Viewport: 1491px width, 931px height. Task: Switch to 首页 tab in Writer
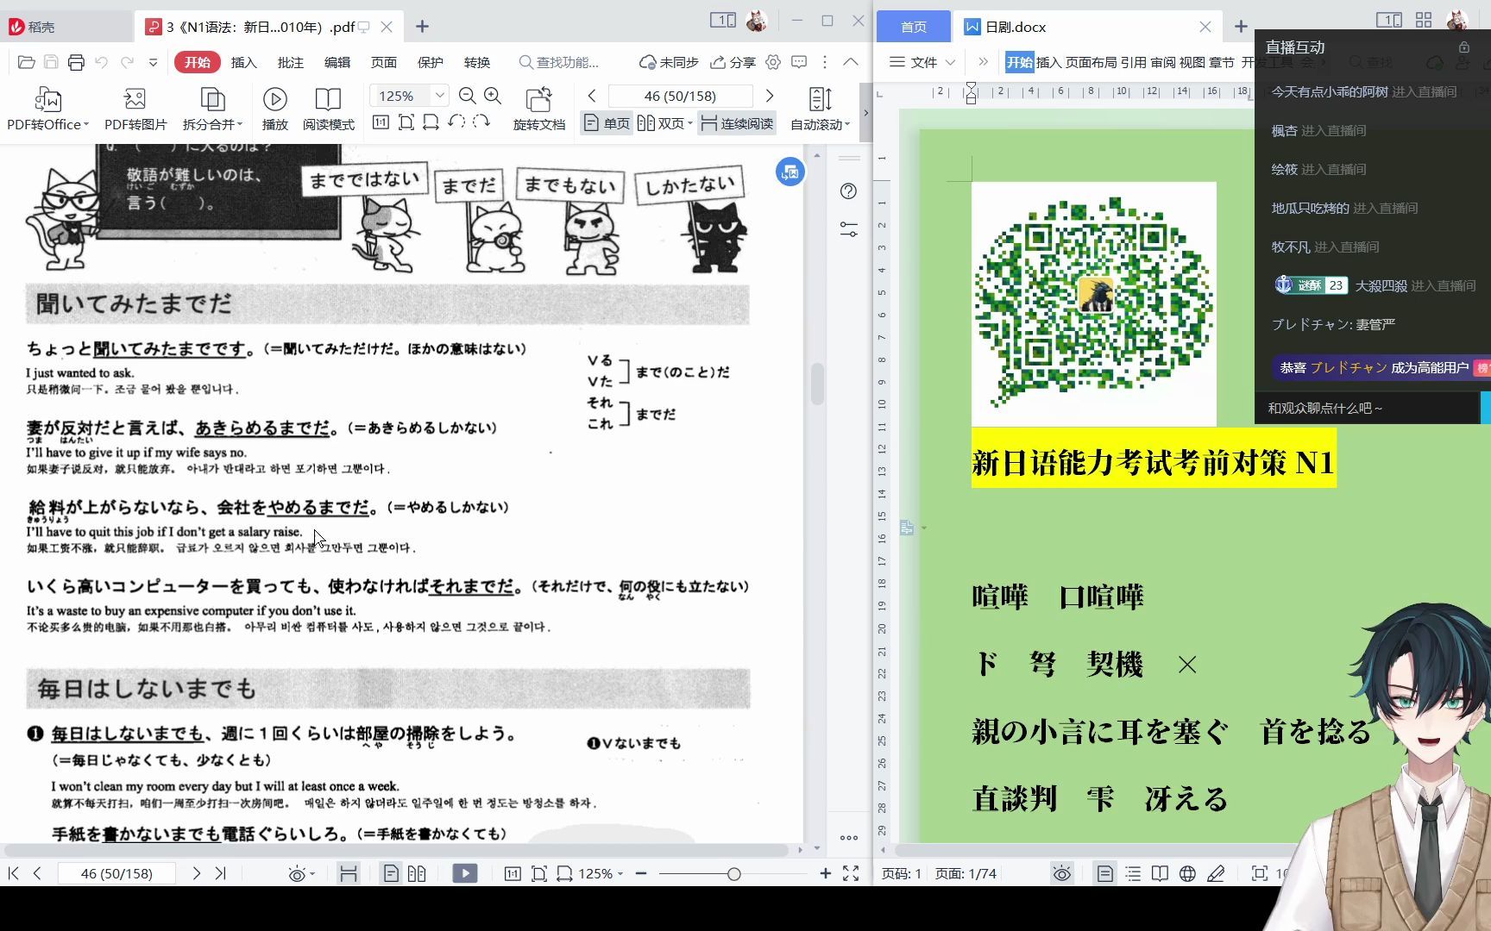(914, 27)
